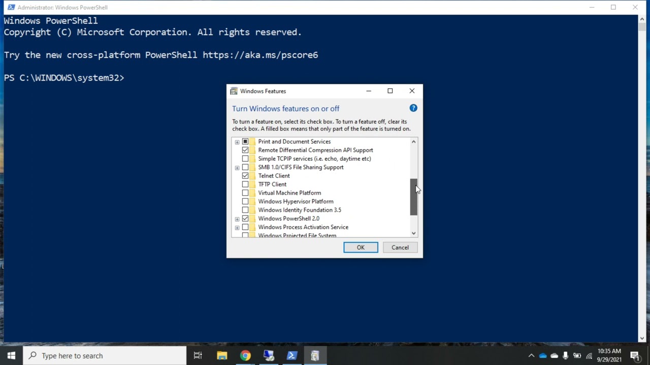Select 'Windows Identity Foundation 3.5' label
Viewport: 650px width, 365px height.
300,210
